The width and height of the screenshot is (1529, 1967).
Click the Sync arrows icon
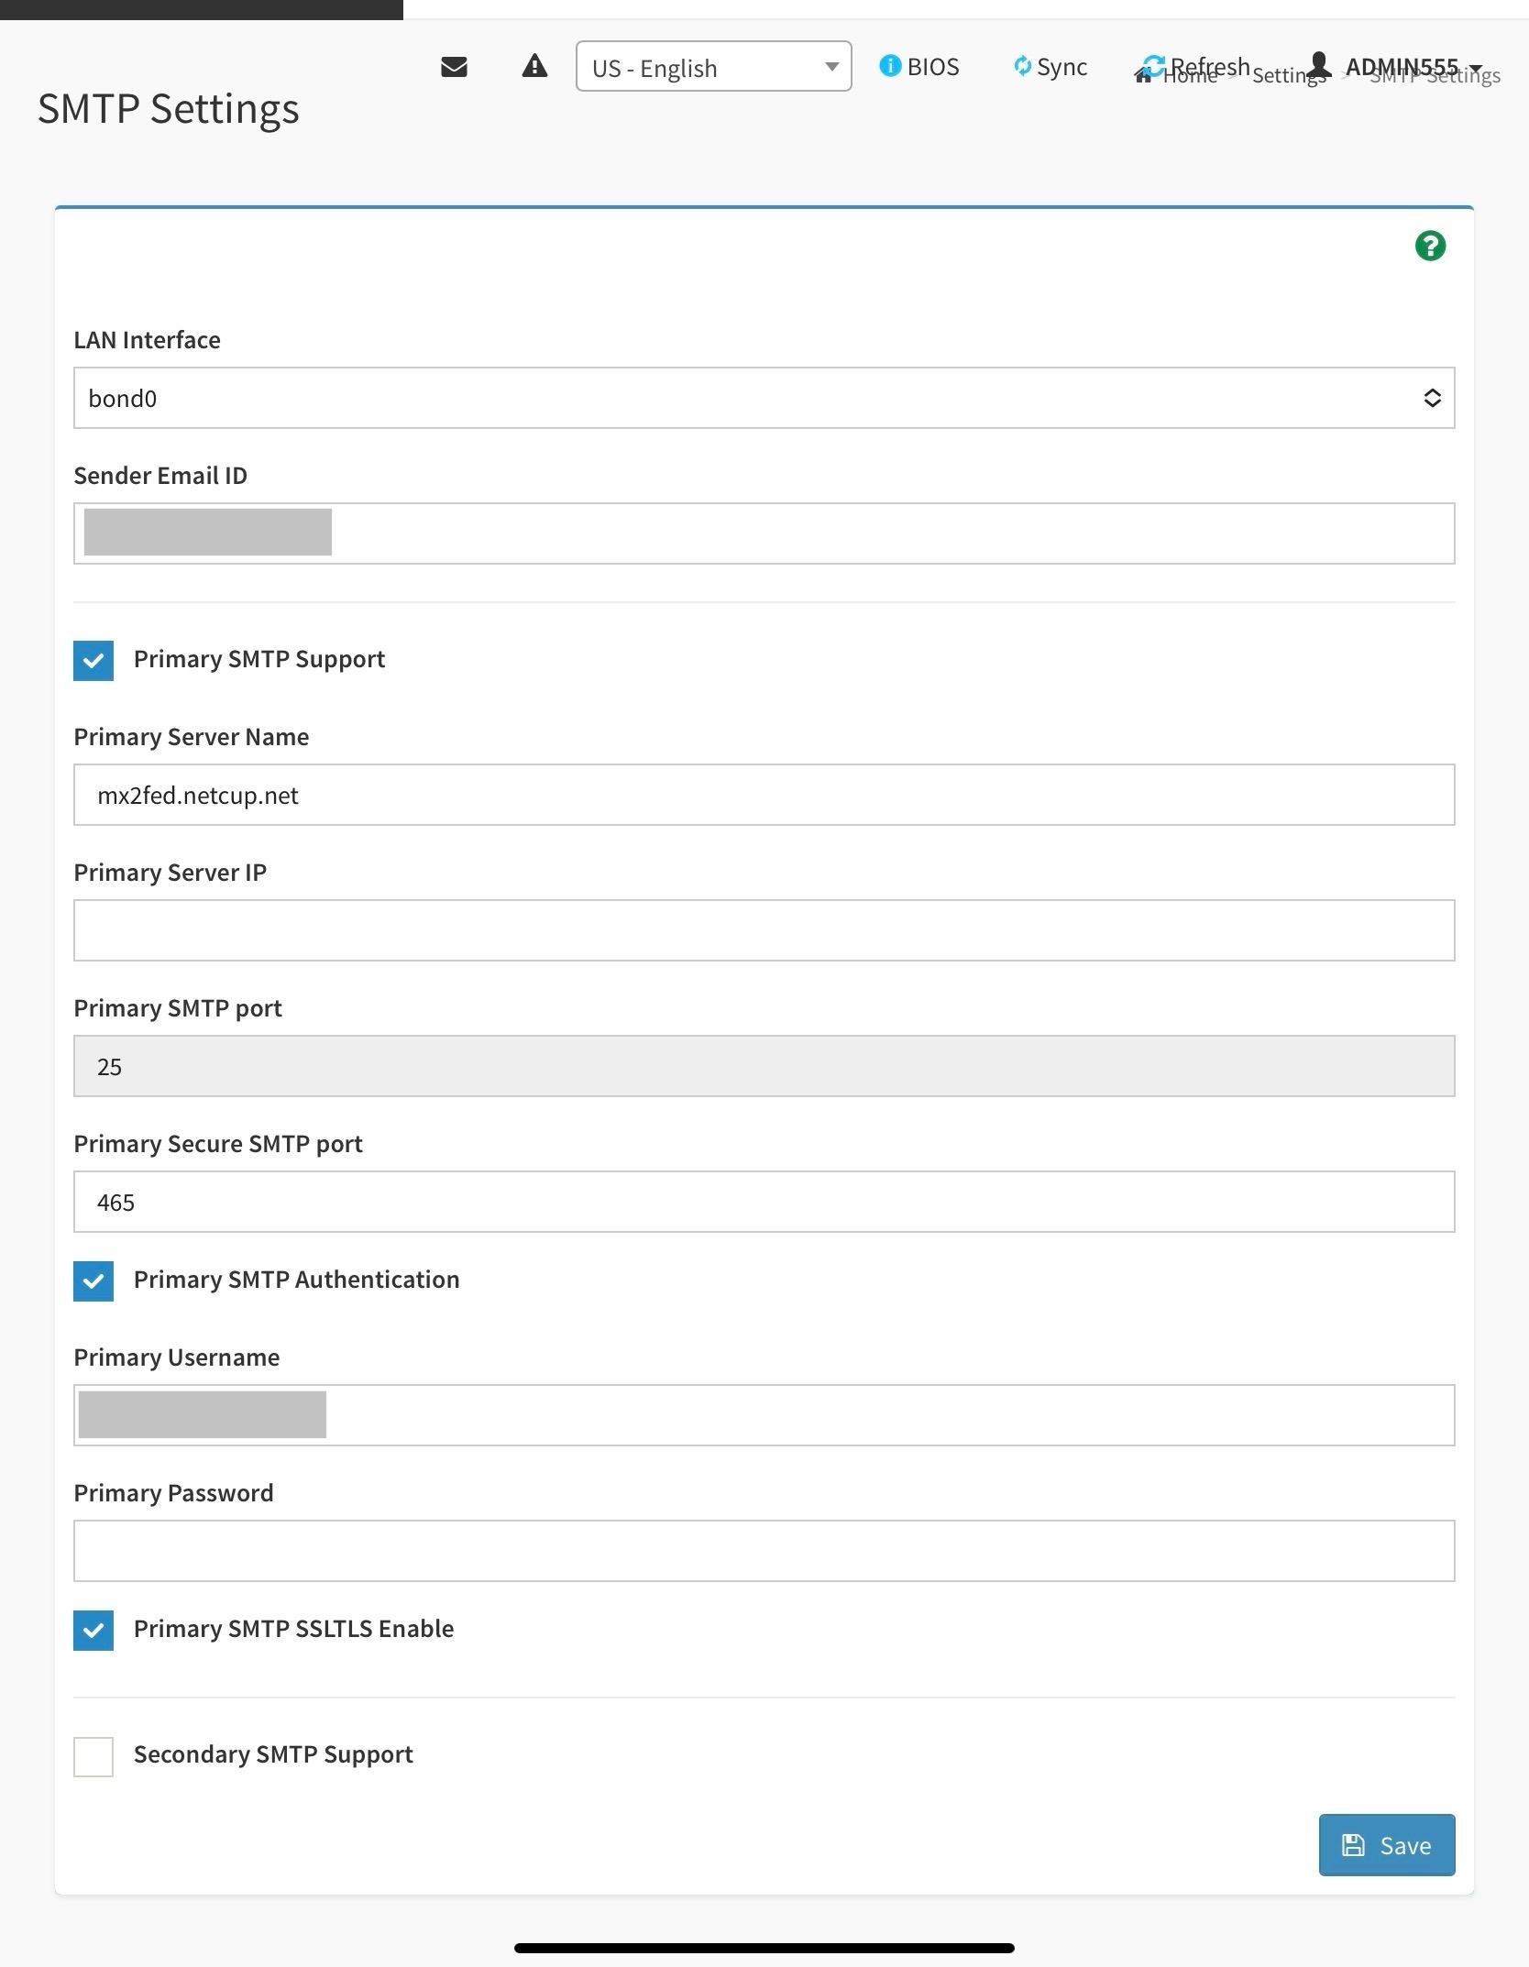pyautogui.click(x=1022, y=66)
